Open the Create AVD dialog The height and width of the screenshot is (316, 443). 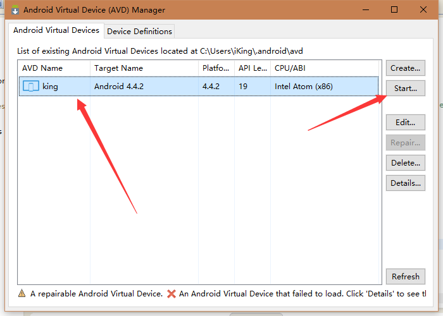(406, 68)
